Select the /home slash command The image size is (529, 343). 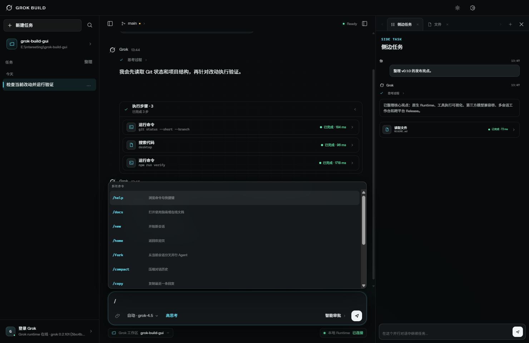point(234,241)
